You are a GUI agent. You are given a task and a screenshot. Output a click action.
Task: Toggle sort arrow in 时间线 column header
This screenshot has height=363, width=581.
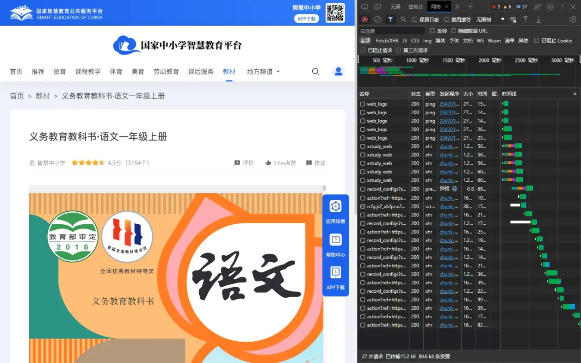pyautogui.click(x=575, y=94)
